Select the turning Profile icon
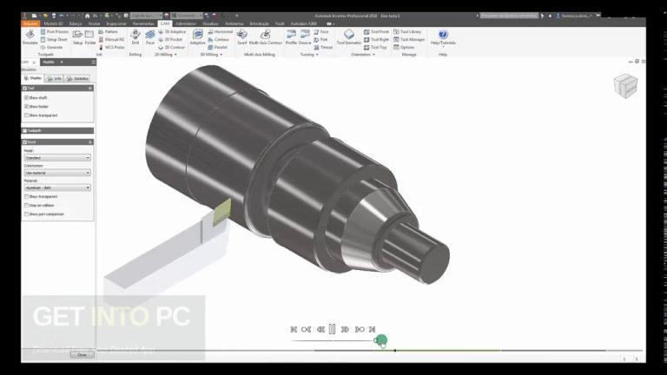This screenshot has width=667, height=375. (x=292, y=35)
